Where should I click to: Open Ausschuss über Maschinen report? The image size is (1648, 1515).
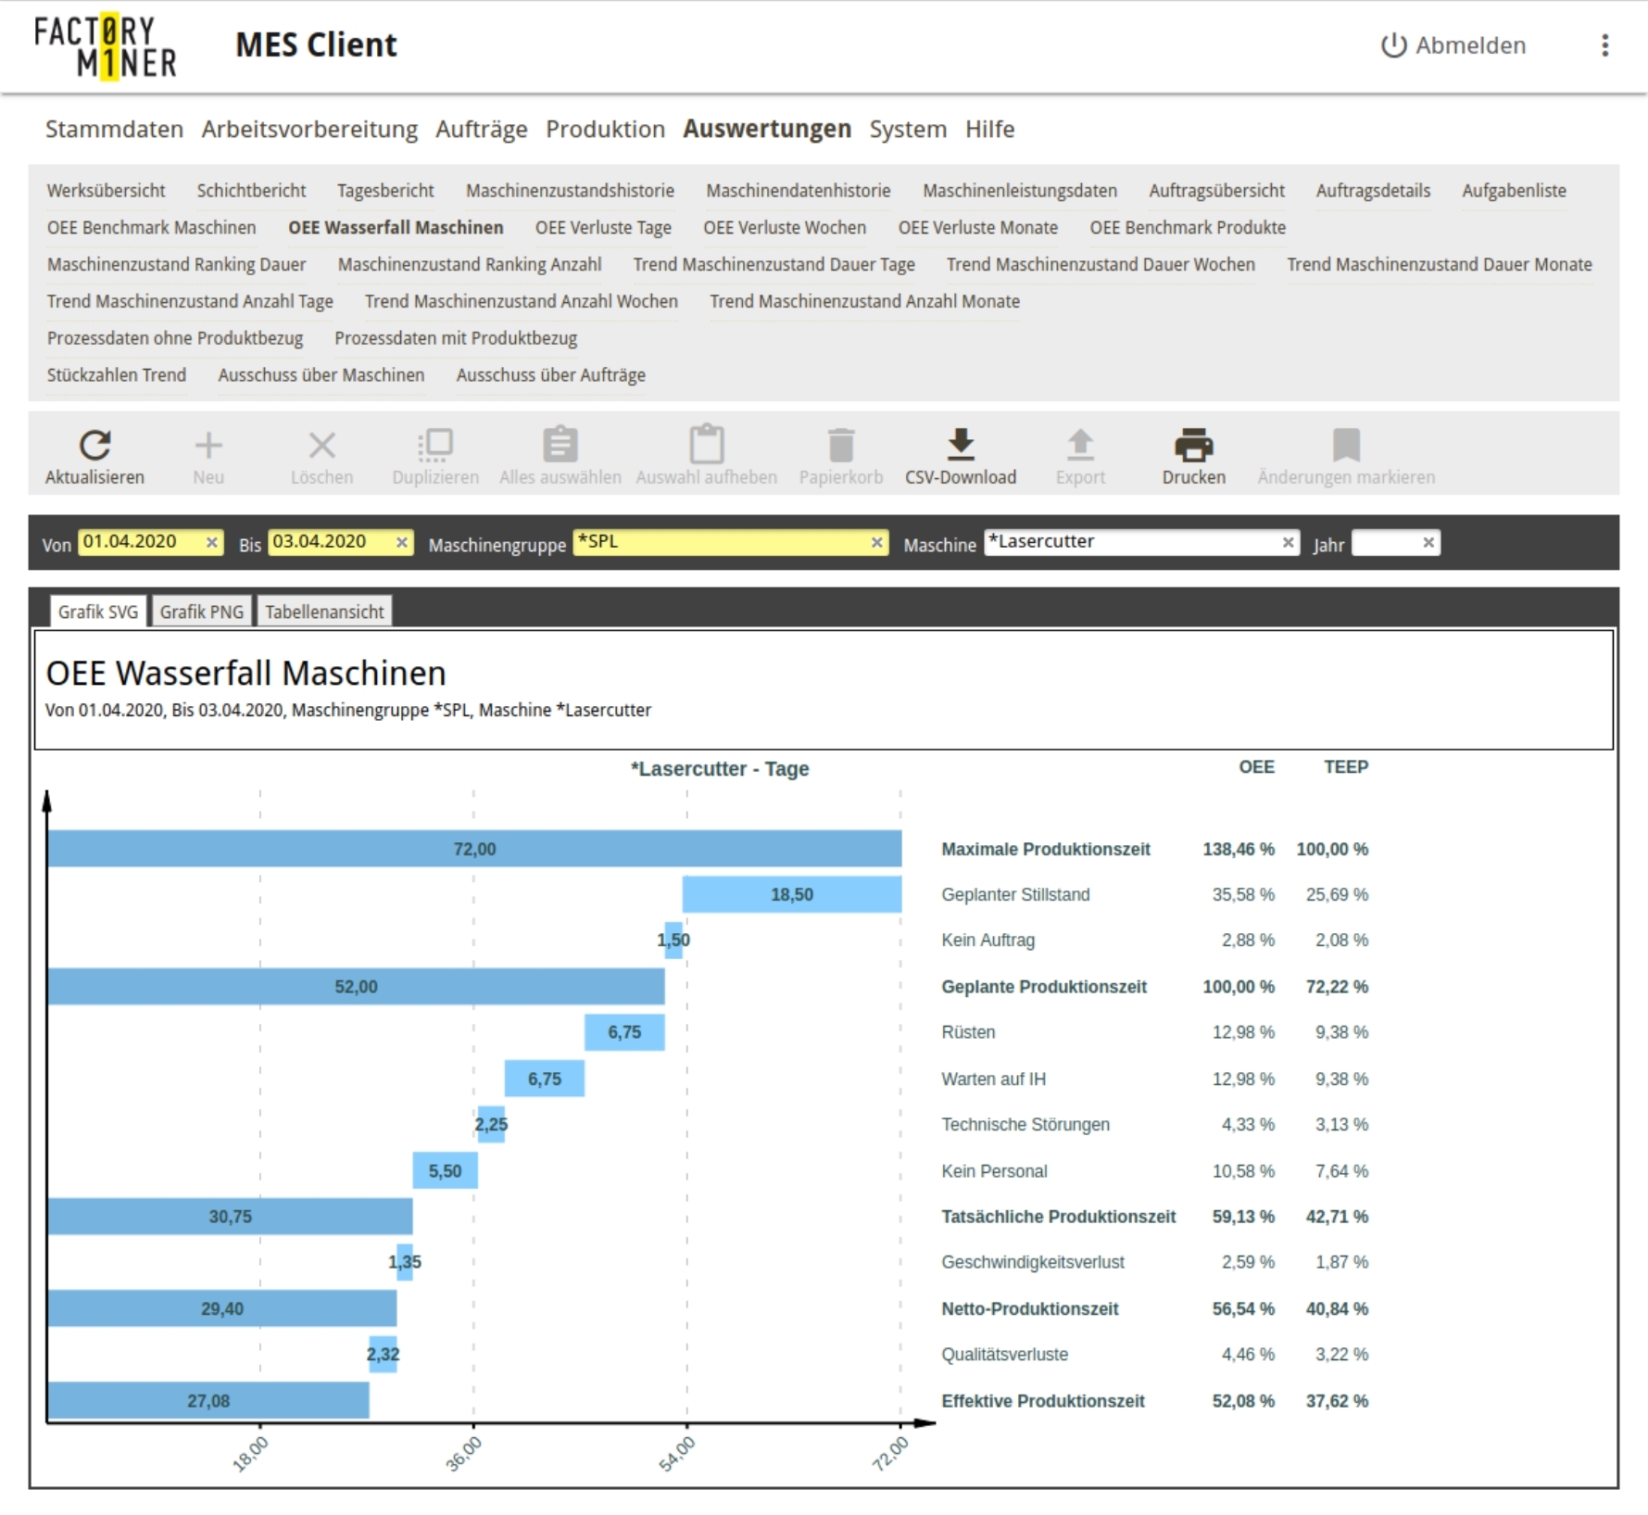[321, 376]
